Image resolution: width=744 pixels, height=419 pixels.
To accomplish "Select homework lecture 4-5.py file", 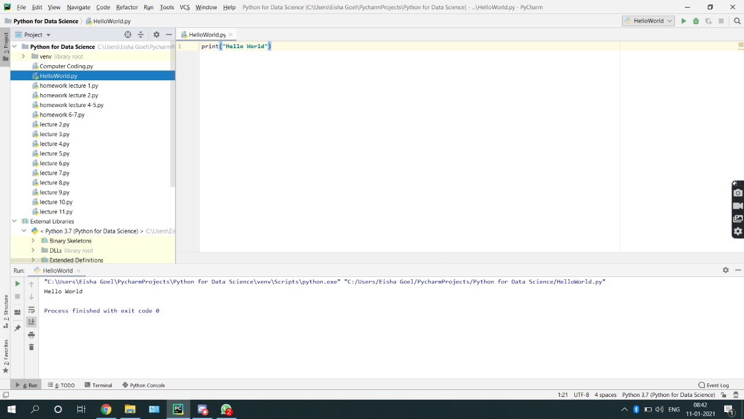I will [71, 105].
